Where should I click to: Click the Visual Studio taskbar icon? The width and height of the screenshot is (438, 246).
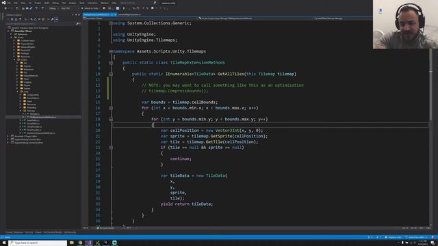tap(89, 243)
